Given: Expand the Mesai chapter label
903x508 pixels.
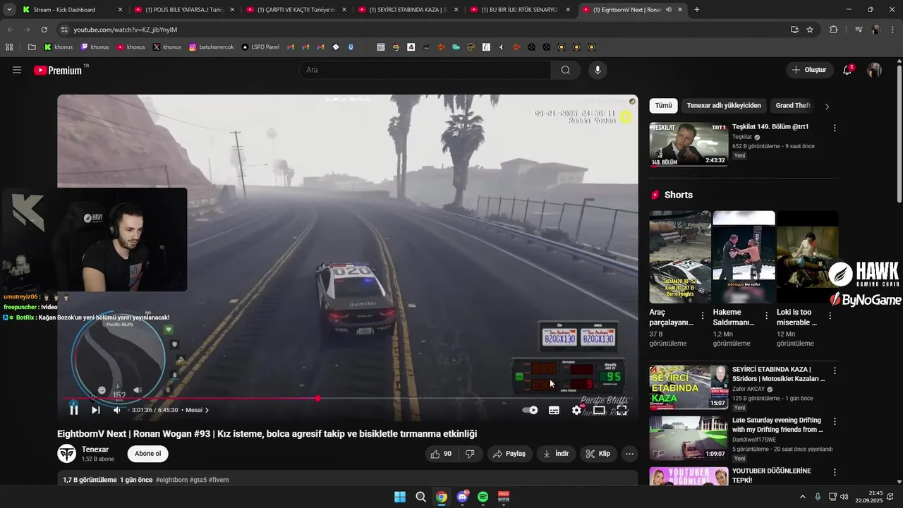Looking at the screenshot, I should tap(197, 410).
